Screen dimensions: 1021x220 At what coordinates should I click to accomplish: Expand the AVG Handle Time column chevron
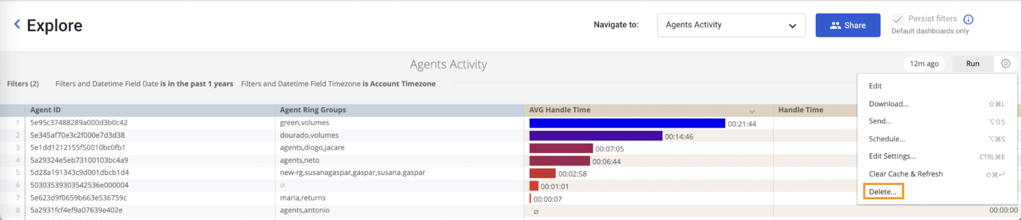click(752, 111)
